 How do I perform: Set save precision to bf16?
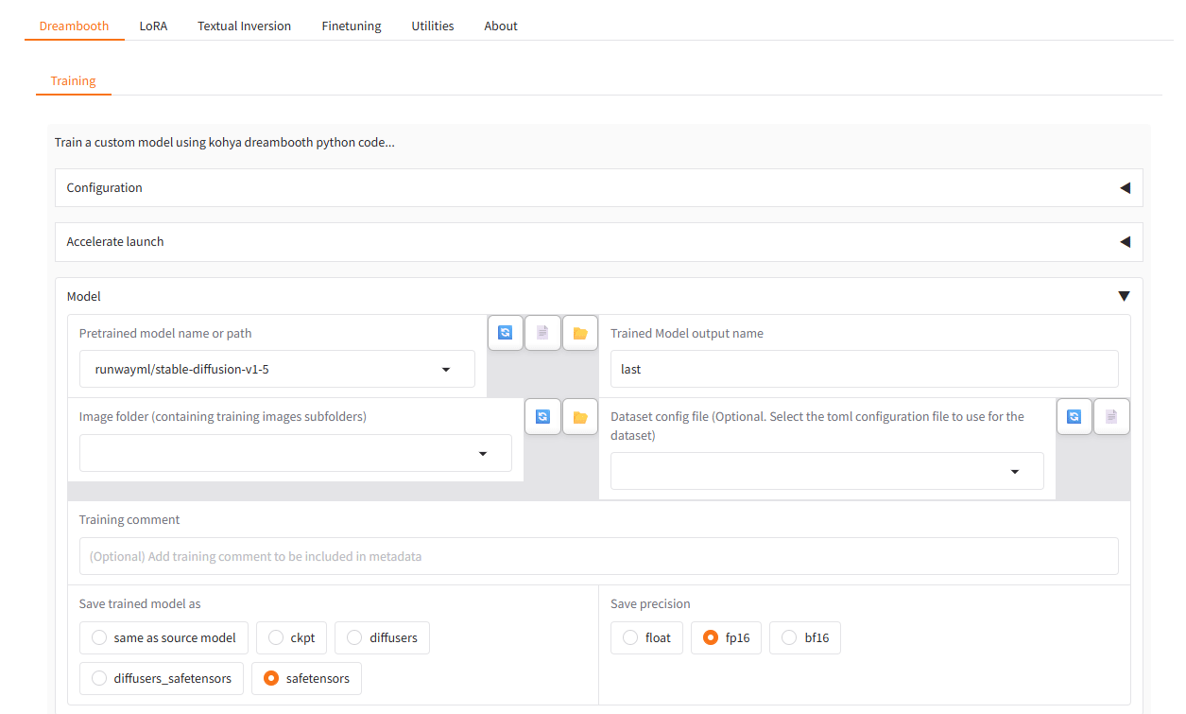pos(804,637)
